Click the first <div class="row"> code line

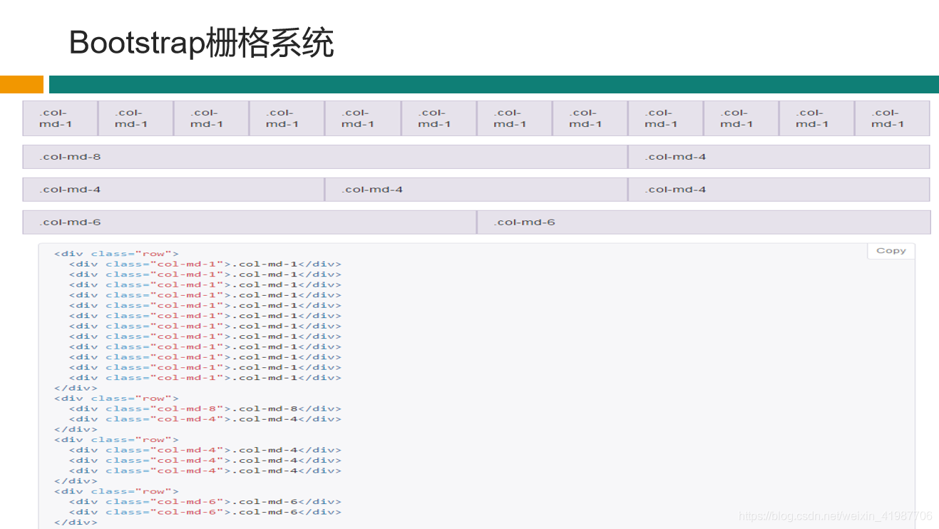pyautogui.click(x=117, y=254)
